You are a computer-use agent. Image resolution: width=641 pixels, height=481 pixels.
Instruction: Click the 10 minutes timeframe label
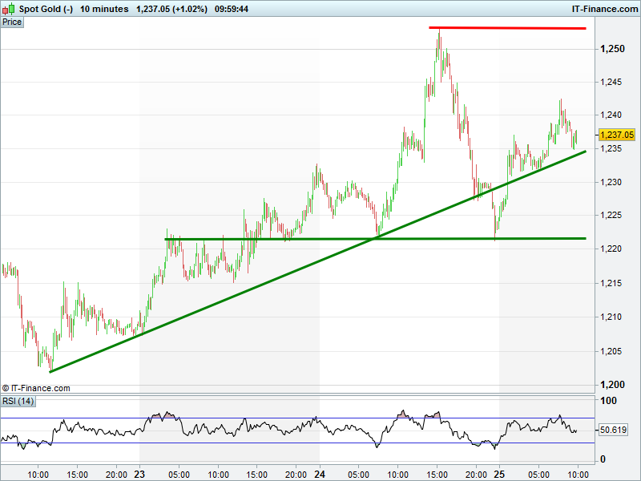coord(104,9)
